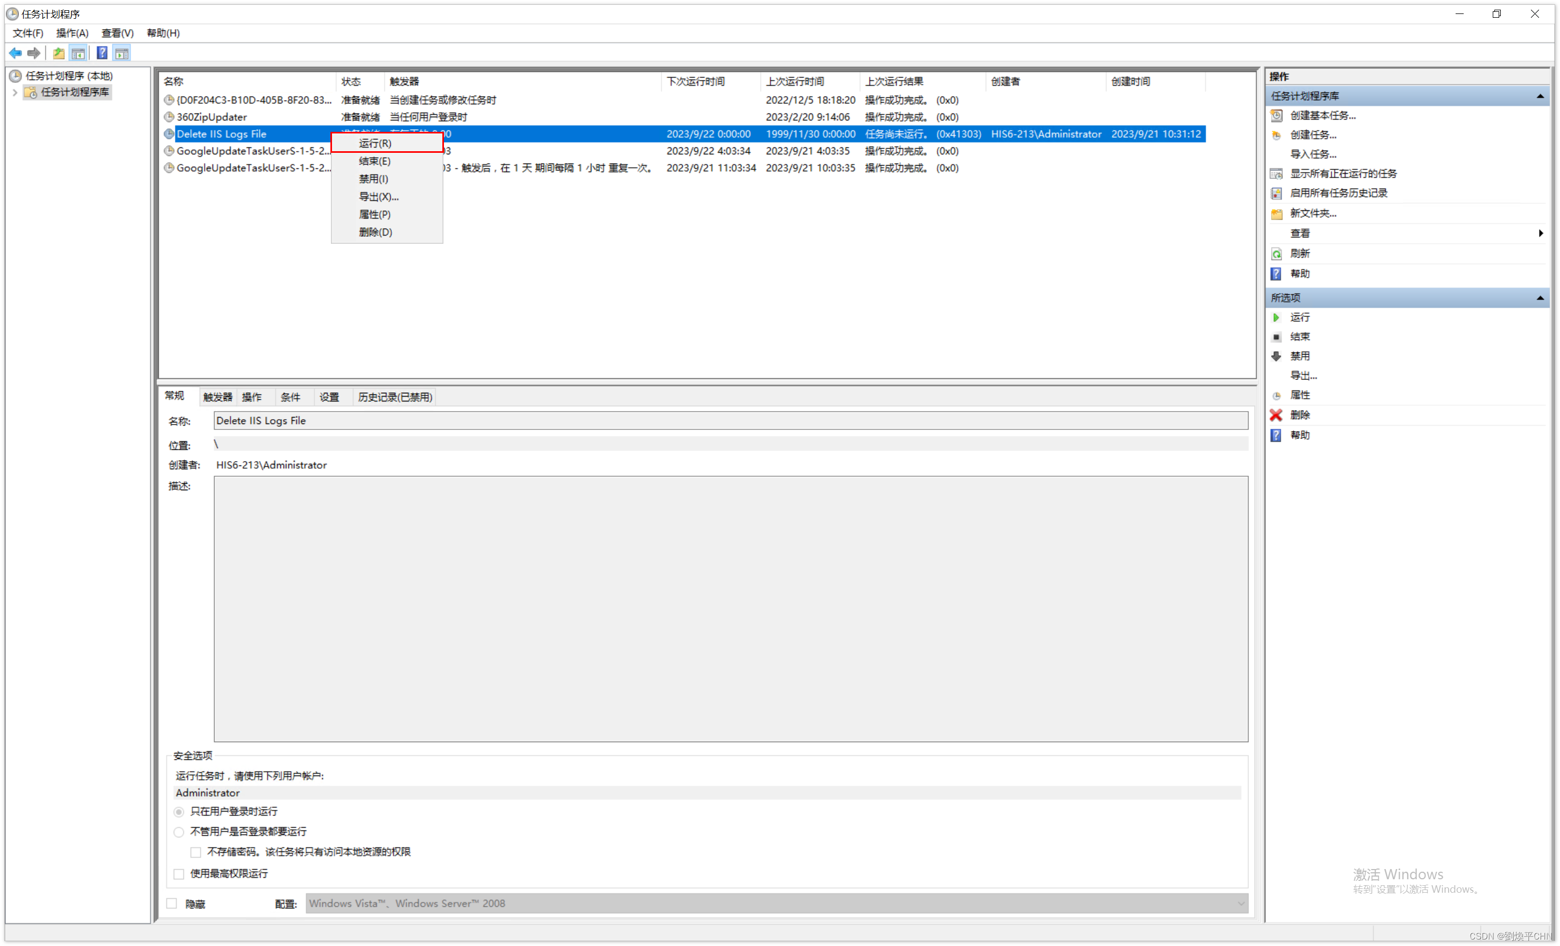This screenshot has width=1560, height=946.
Task: Select 只在用户登录时运行 radio button
Action: point(179,813)
